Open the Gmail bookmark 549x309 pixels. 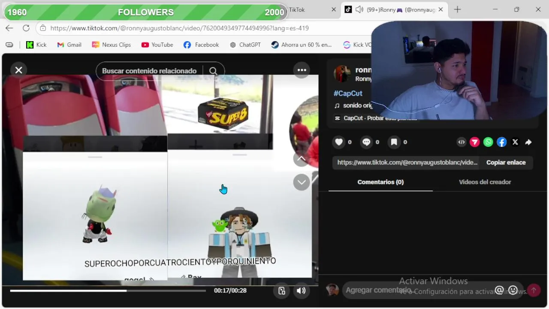pyautogui.click(x=69, y=45)
